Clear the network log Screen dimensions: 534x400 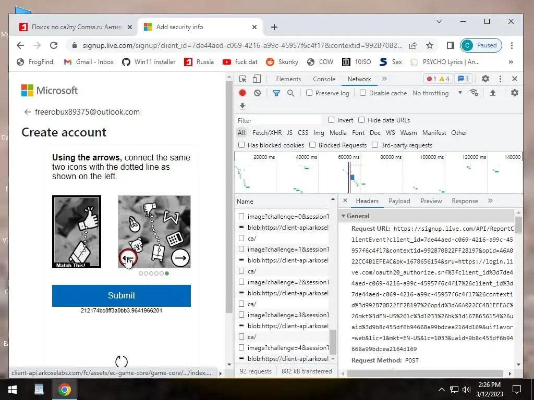(257, 93)
